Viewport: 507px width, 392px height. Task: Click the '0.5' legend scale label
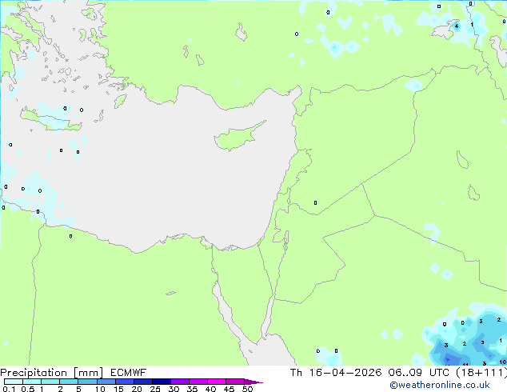[28, 389]
